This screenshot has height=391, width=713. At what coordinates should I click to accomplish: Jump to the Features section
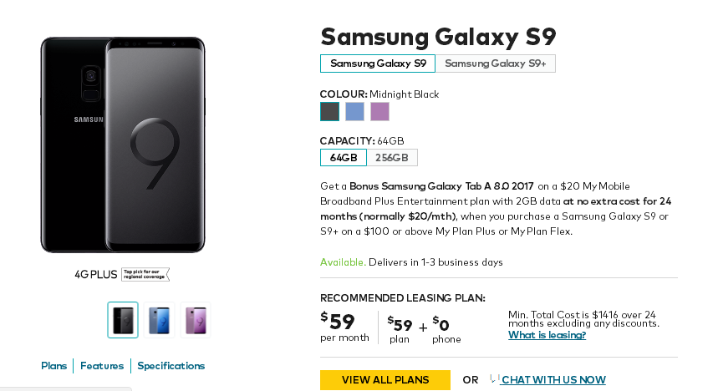point(102,366)
